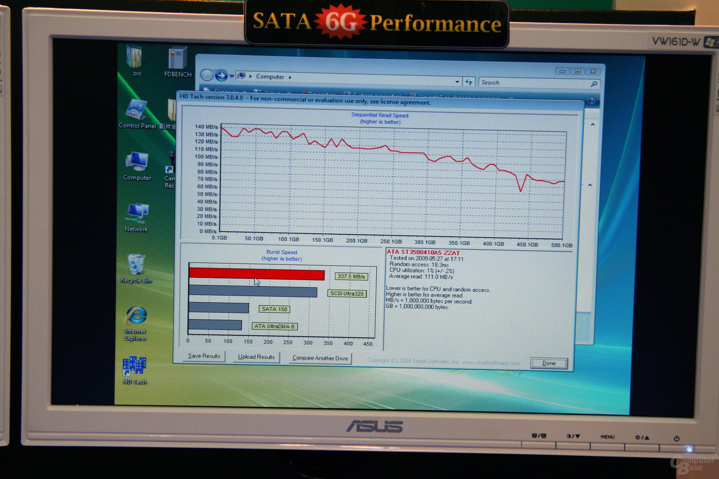This screenshot has height=479, width=719.
Task: Click the SCSI Ultra320 label
Action: [x=347, y=294]
